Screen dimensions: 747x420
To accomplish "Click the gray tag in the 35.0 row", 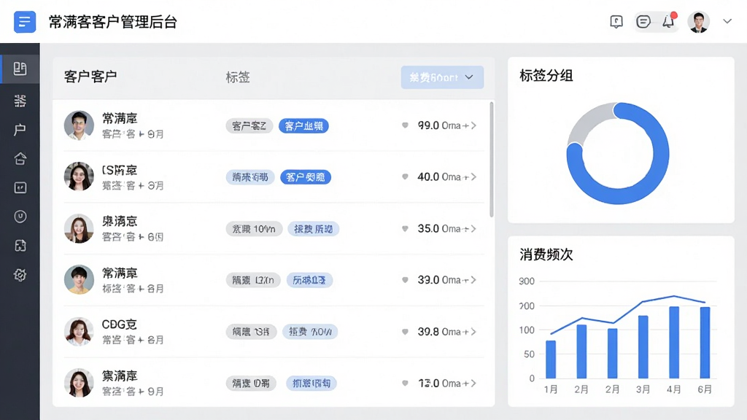I will coord(254,229).
